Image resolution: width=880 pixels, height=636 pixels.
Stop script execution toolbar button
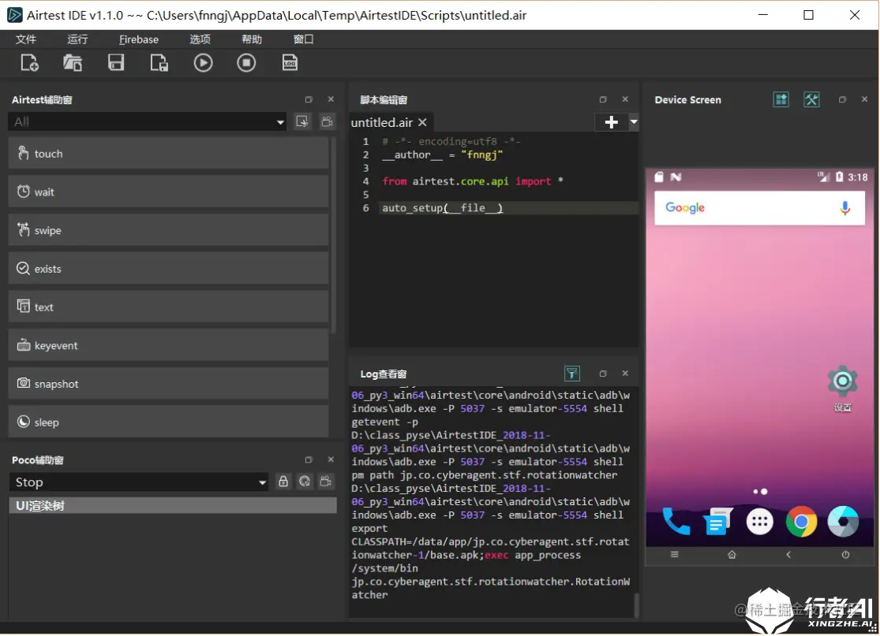pyautogui.click(x=245, y=63)
